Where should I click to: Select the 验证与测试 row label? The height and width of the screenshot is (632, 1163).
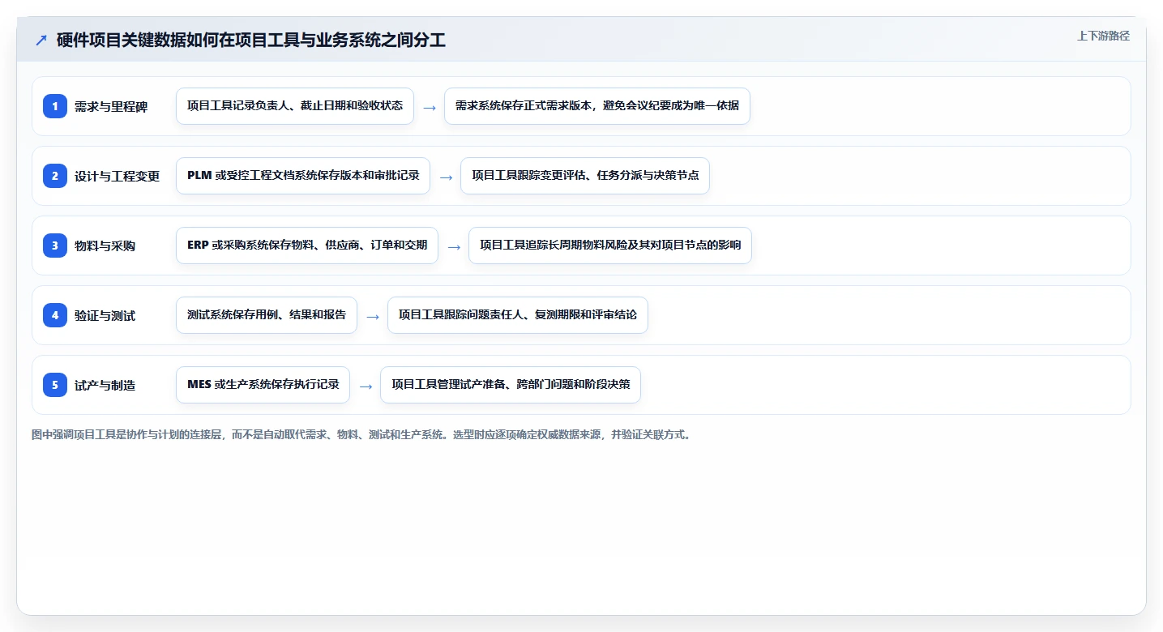tap(105, 315)
